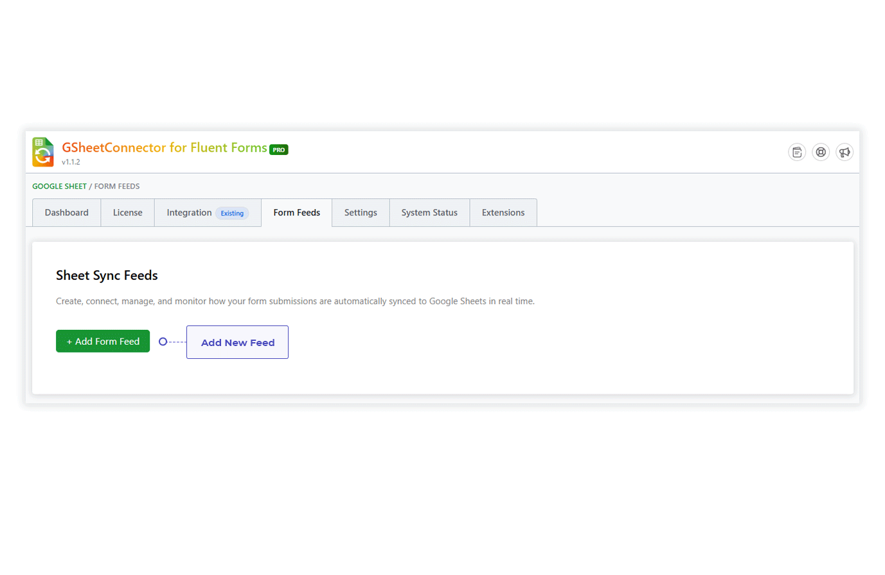Click the GOOGLE SHEET breadcrumb link

[x=59, y=187]
